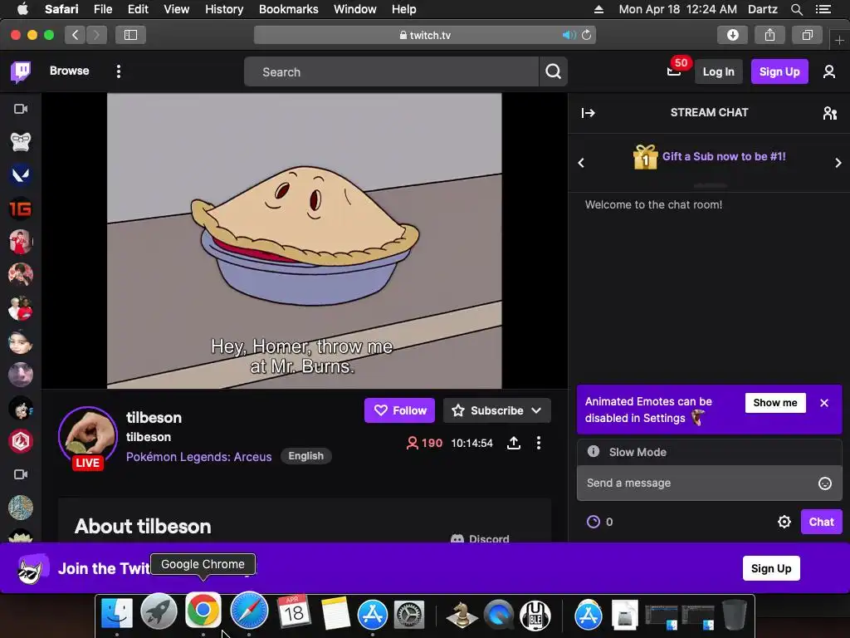Open the File menu
This screenshot has width=850, height=638.
click(x=102, y=9)
